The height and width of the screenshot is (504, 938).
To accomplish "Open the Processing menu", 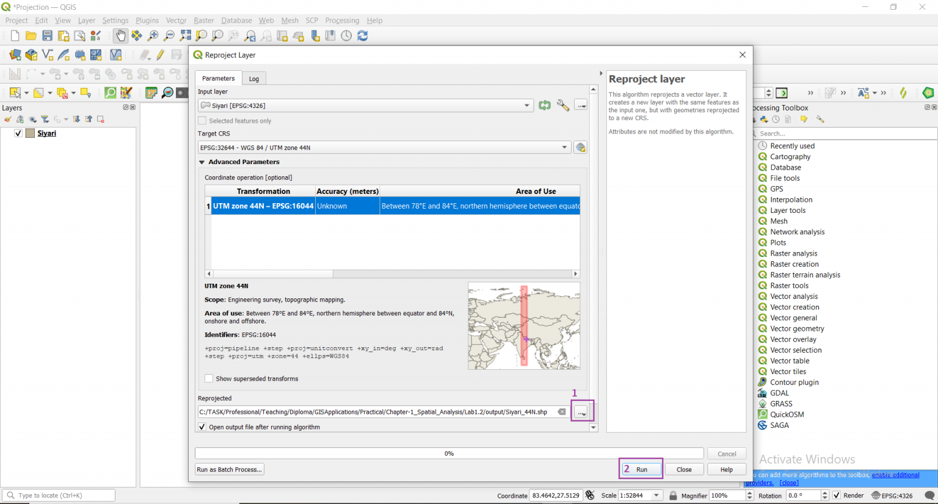I will click(342, 20).
